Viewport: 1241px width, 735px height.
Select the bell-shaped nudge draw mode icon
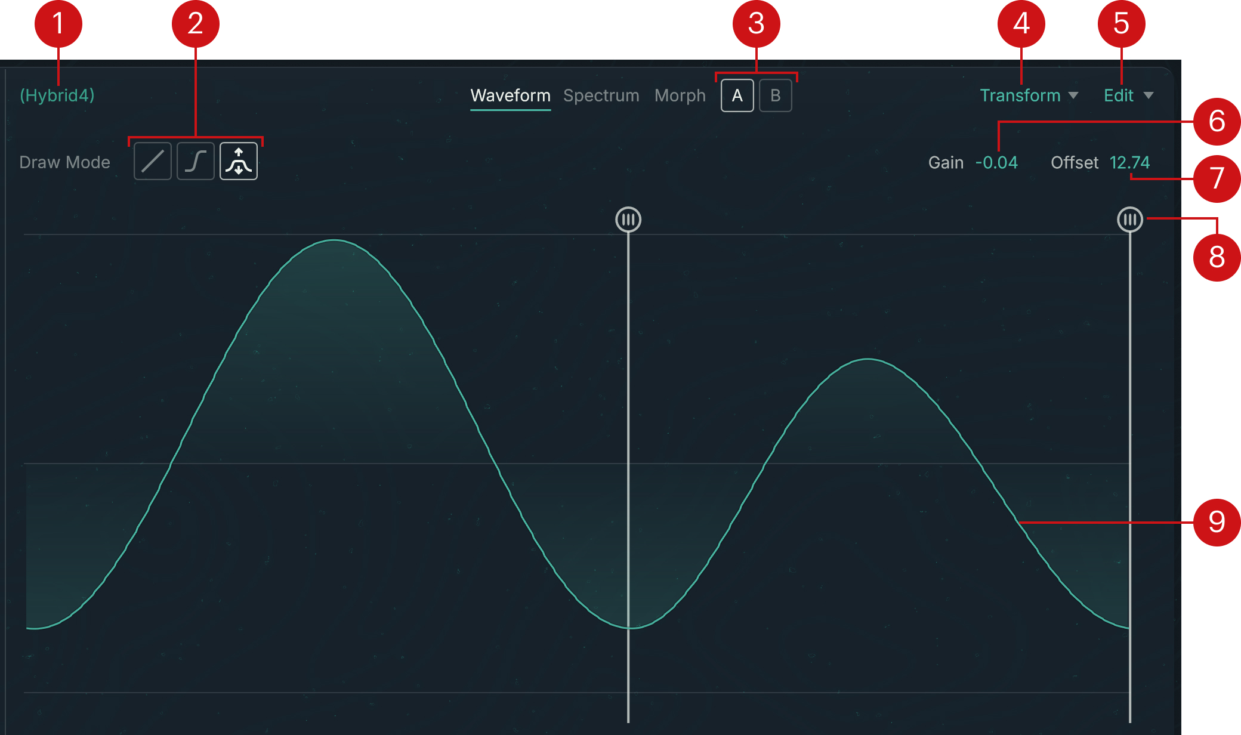pyautogui.click(x=239, y=162)
